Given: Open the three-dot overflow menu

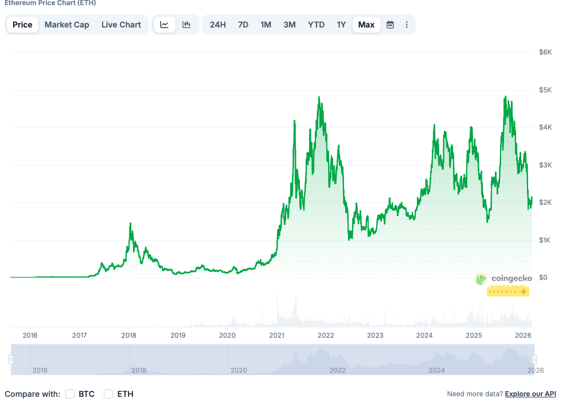Looking at the screenshot, I should coord(407,24).
